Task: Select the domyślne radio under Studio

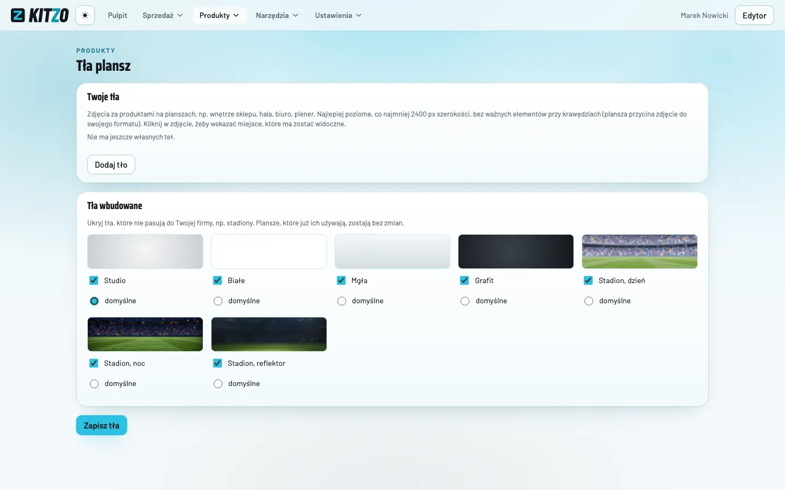Action: point(94,301)
